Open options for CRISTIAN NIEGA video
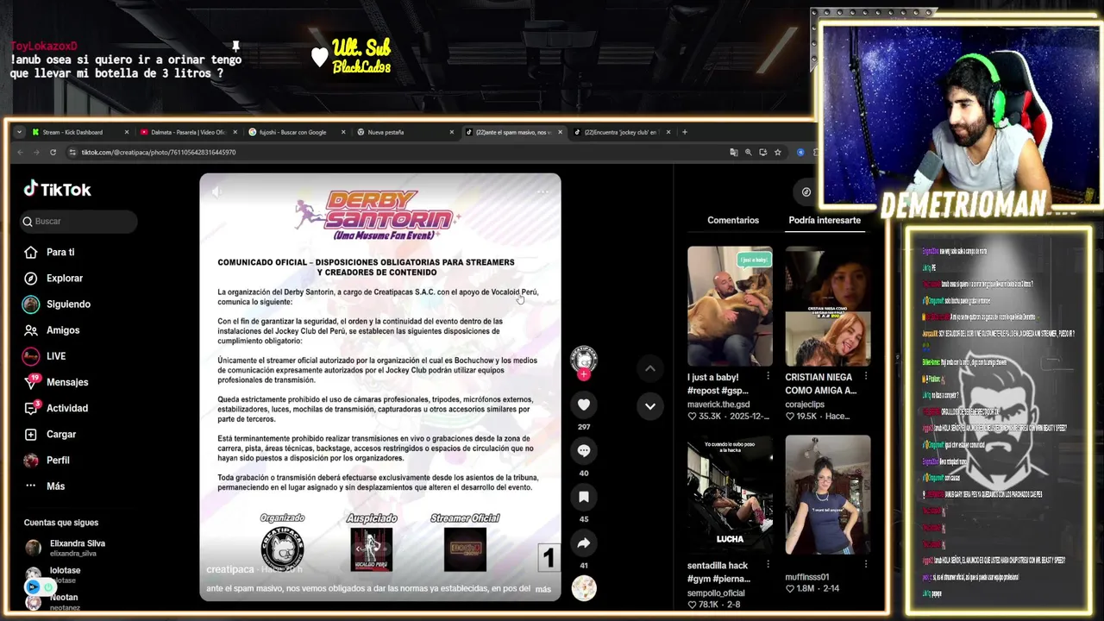Screen dimensions: 1104x621 pyautogui.click(x=865, y=377)
